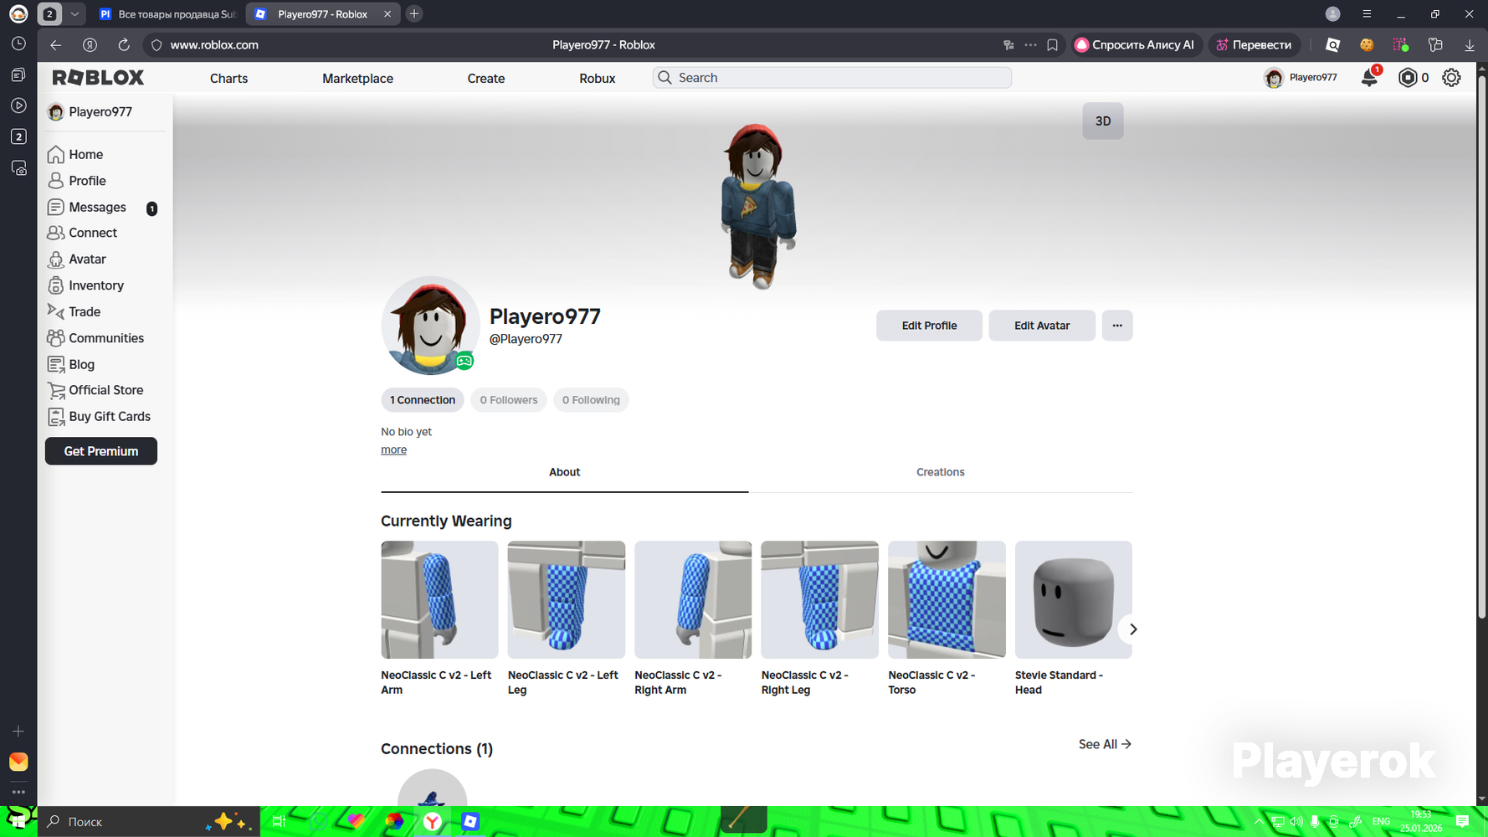This screenshot has height=837, width=1488.
Task: Expand the browser tab group dropdown
Action: 74,14
